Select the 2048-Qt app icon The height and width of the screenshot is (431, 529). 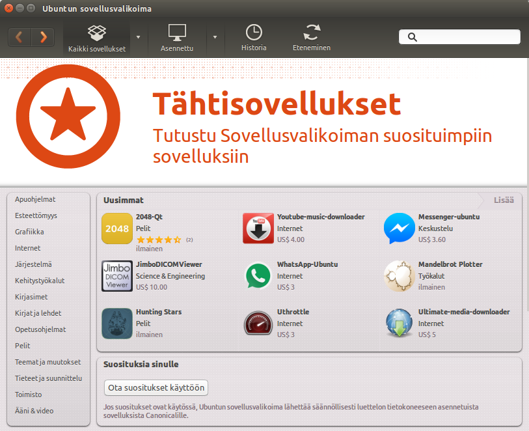pyautogui.click(x=117, y=229)
